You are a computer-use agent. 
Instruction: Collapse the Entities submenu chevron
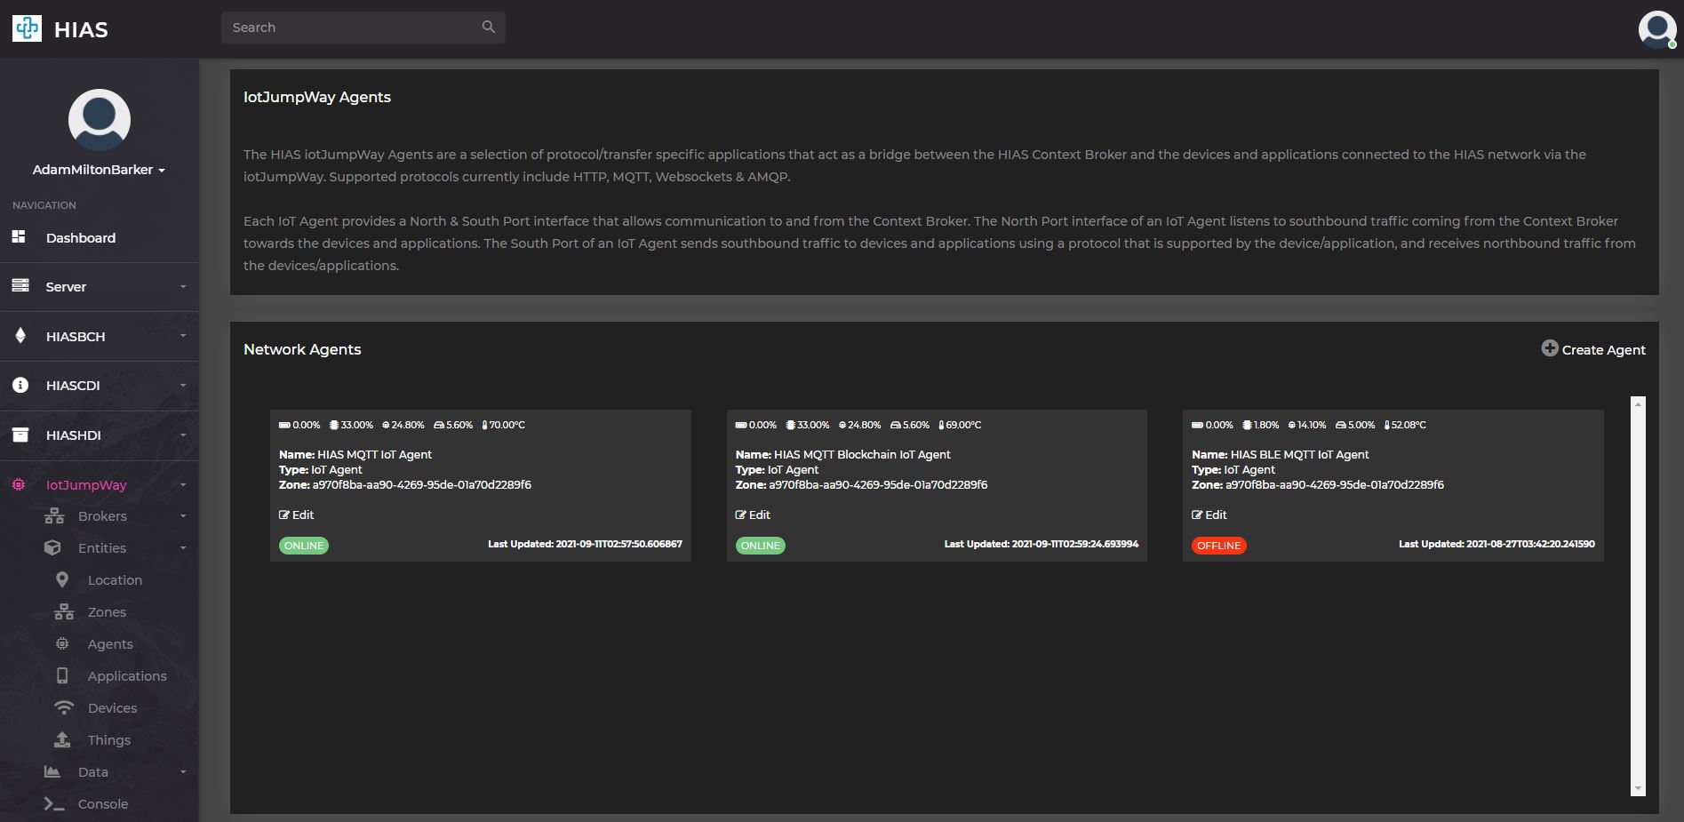[x=183, y=547]
